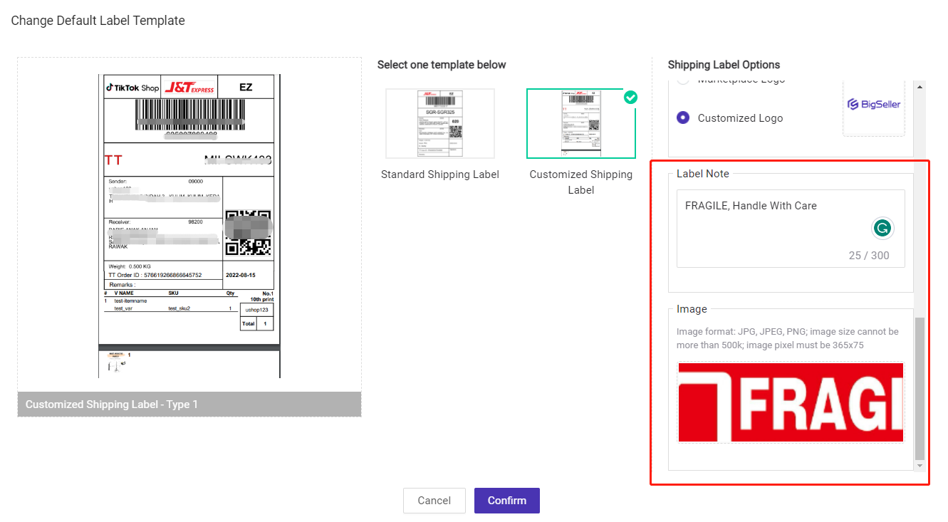The height and width of the screenshot is (522, 948).
Task: Click the large label preview image
Action: pyautogui.click(x=189, y=226)
